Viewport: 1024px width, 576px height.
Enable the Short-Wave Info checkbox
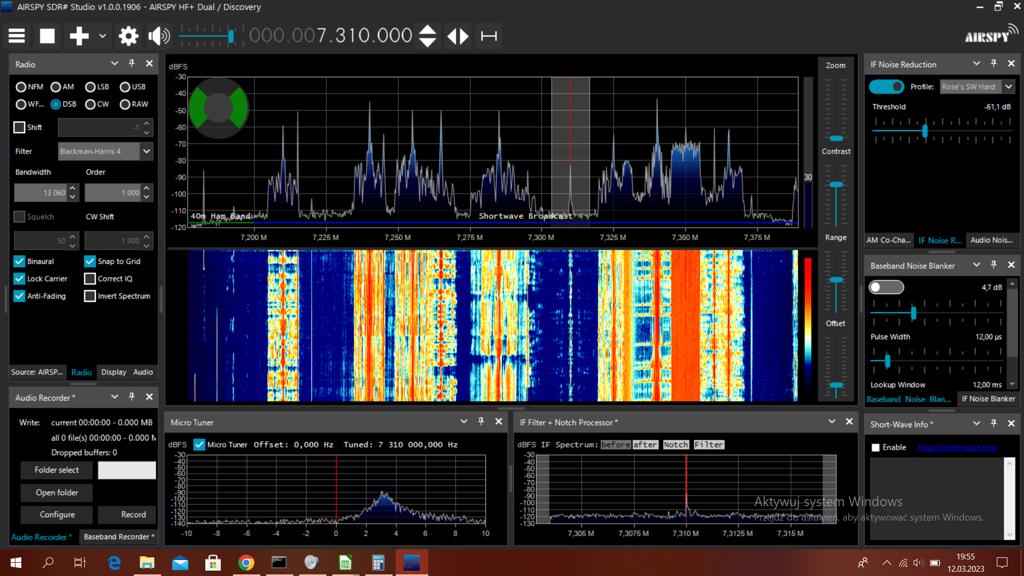point(875,447)
